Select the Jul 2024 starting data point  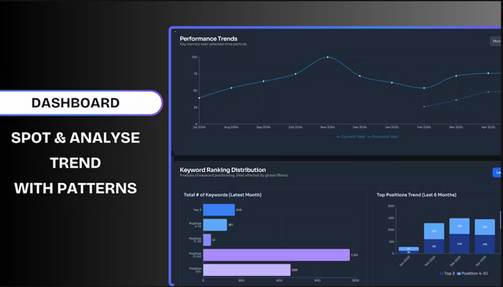(199, 98)
